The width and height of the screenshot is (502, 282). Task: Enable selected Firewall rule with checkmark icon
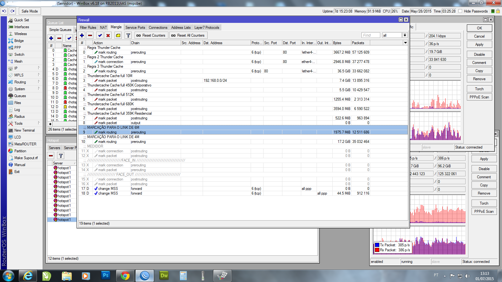coord(100,35)
